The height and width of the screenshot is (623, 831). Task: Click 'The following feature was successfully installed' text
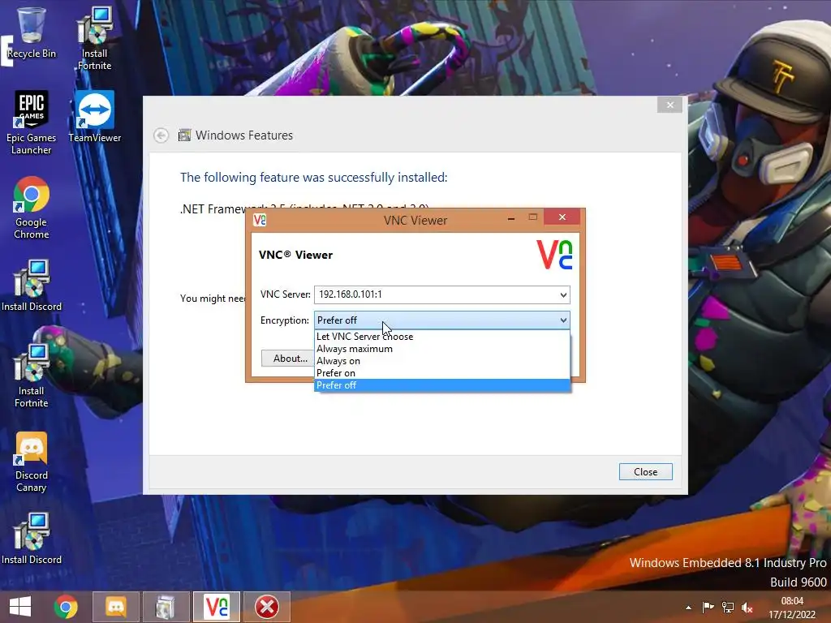[314, 178]
